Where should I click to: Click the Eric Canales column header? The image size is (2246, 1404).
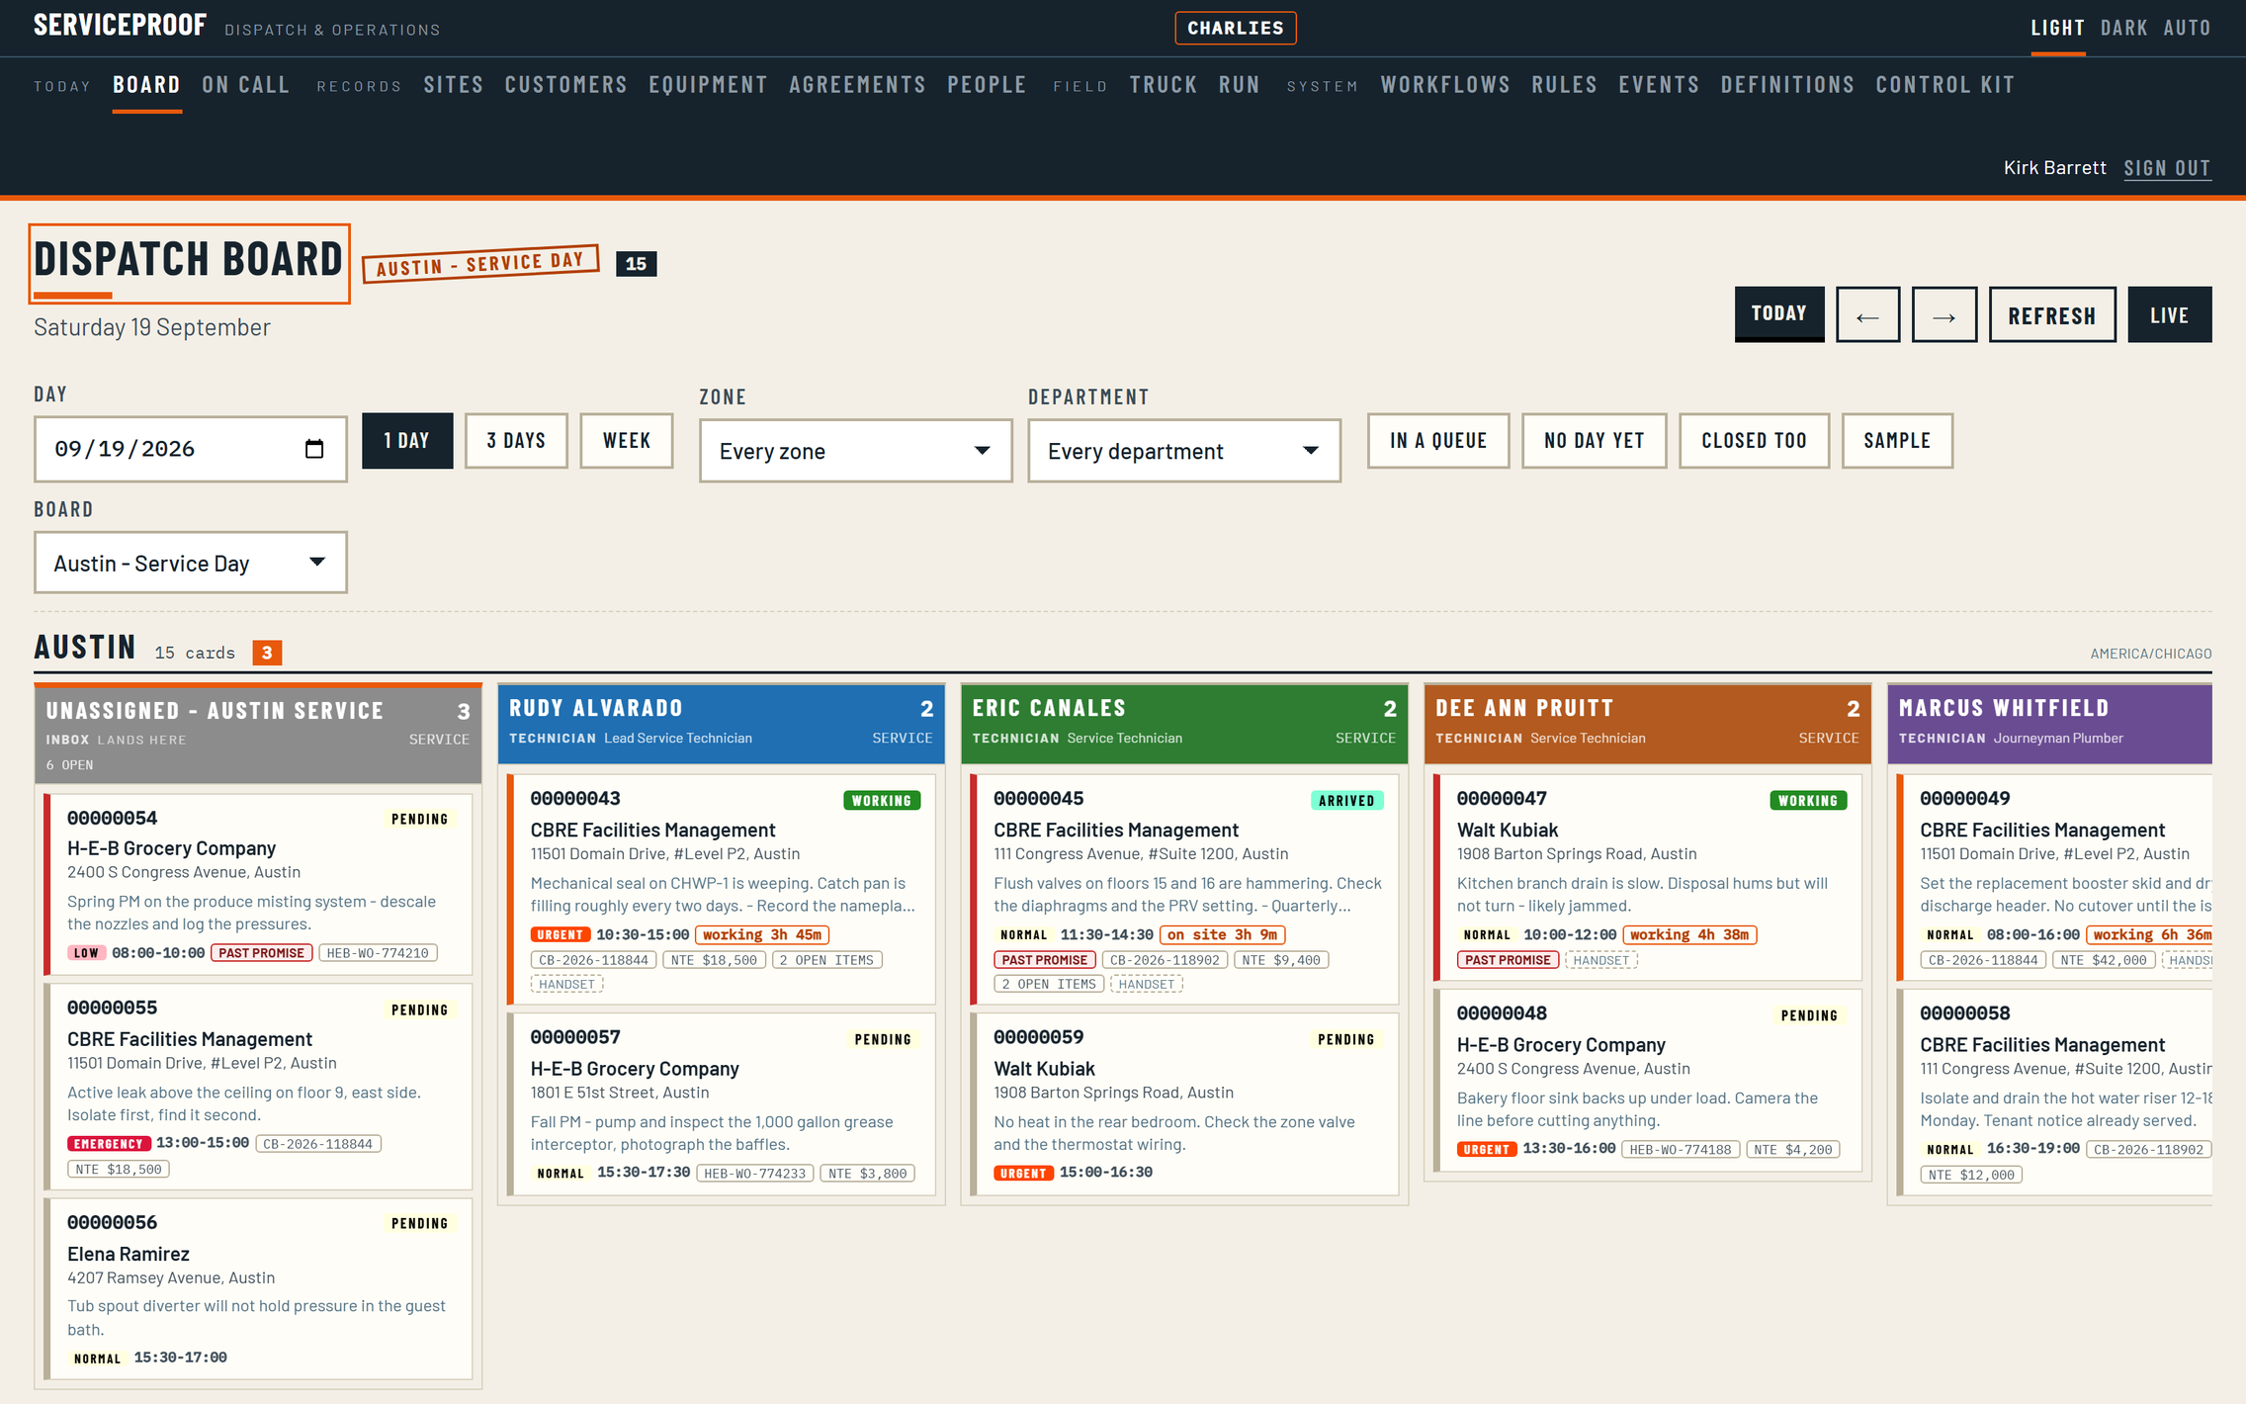(1184, 723)
